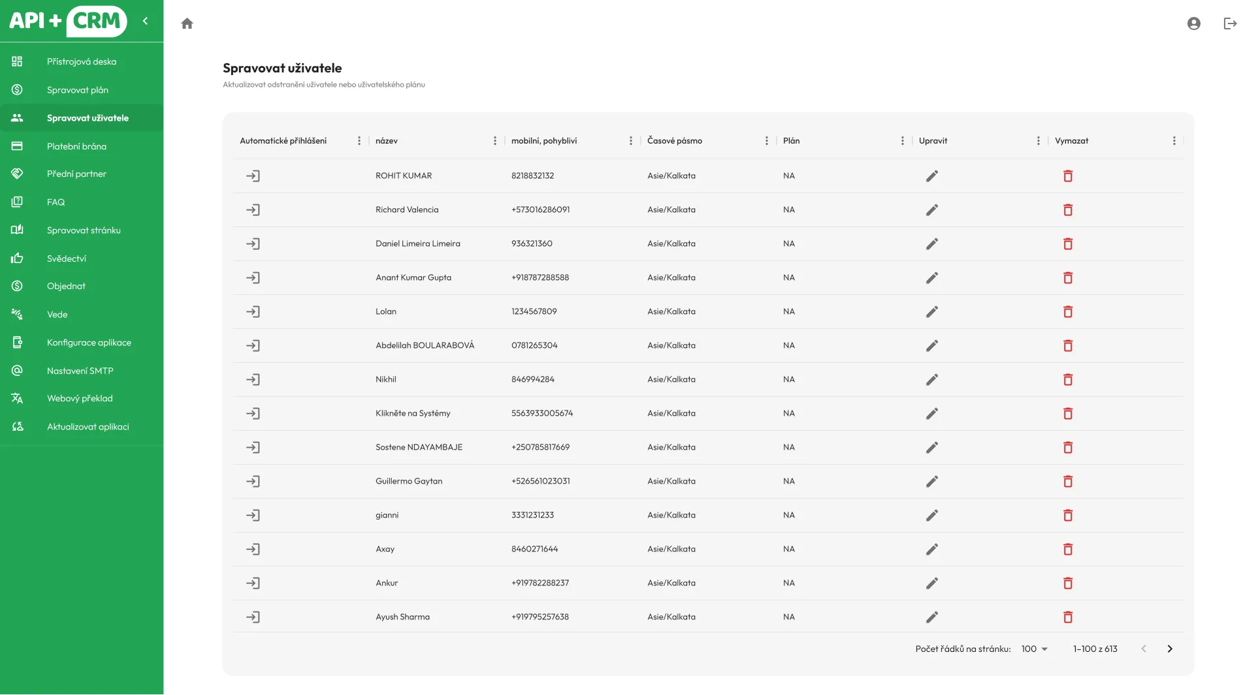The height and width of the screenshot is (695, 1254).
Task: Select 'Nastavení SMTP' from the sidebar
Action: pyautogui.click(x=80, y=370)
